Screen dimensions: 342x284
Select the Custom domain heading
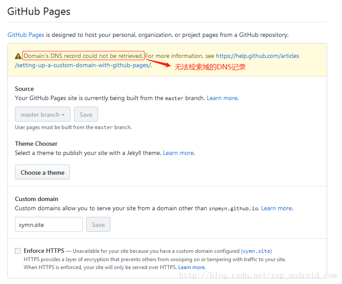pos(36,199)
